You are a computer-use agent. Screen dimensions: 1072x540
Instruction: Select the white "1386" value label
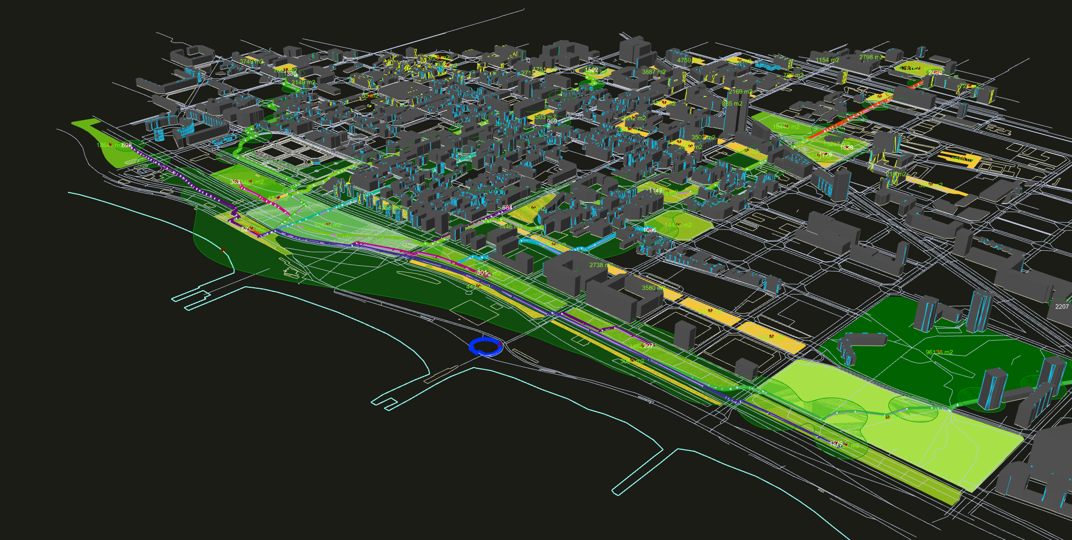coord(290,74)
